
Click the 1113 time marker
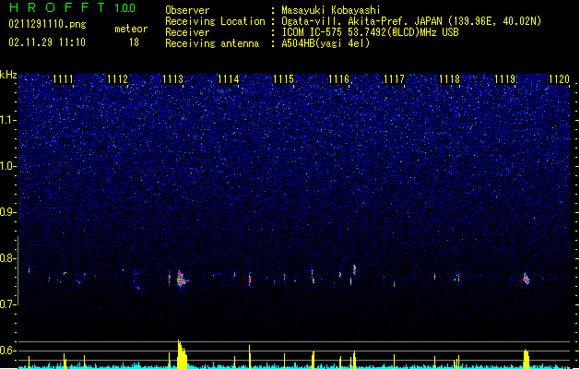(x=172, y=79)
